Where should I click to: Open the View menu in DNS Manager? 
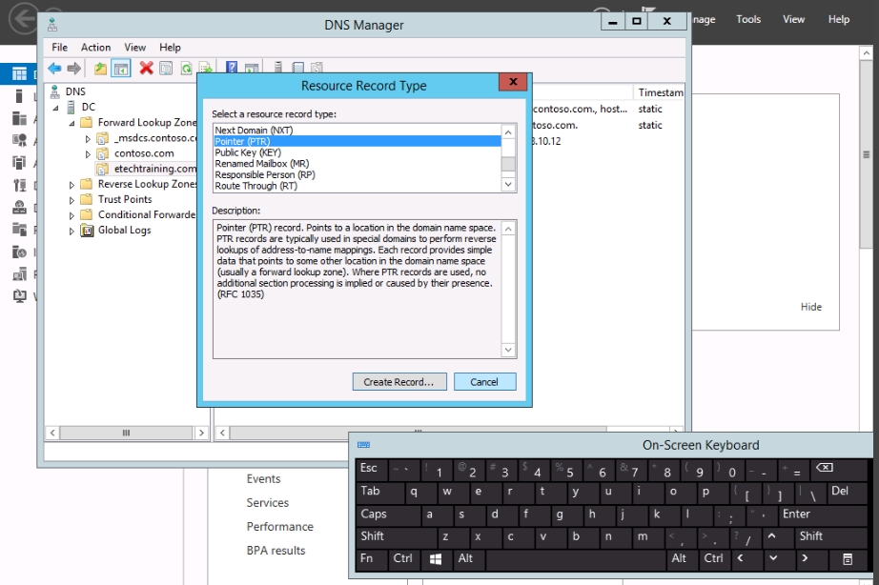(134, 47)
